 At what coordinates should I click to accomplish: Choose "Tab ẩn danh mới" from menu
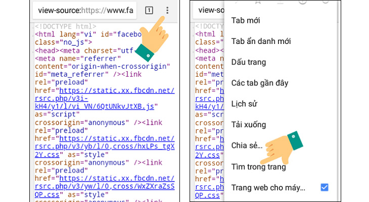tap(261, 41)
